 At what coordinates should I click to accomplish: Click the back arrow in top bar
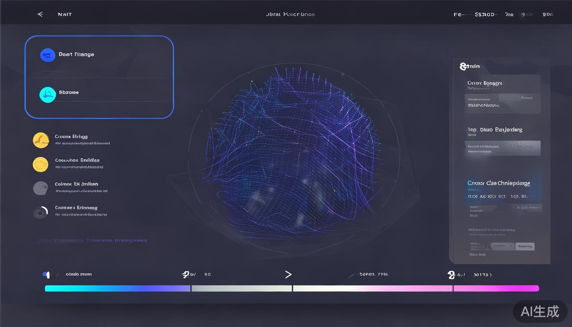pos(40,14)
